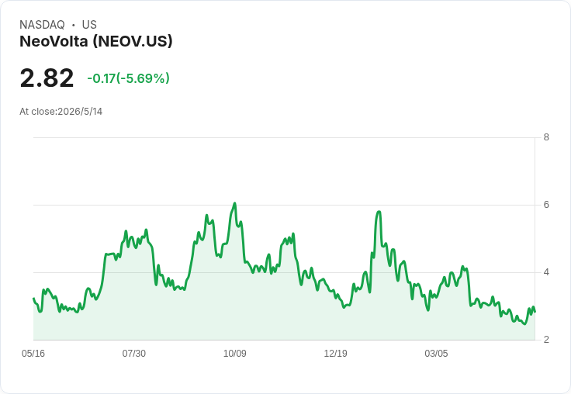Click the 03/05 x-axis date label

pos(436,354)
